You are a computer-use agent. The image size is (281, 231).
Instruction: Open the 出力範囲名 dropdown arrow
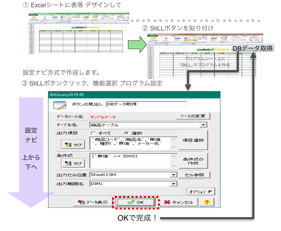[174, 184]
